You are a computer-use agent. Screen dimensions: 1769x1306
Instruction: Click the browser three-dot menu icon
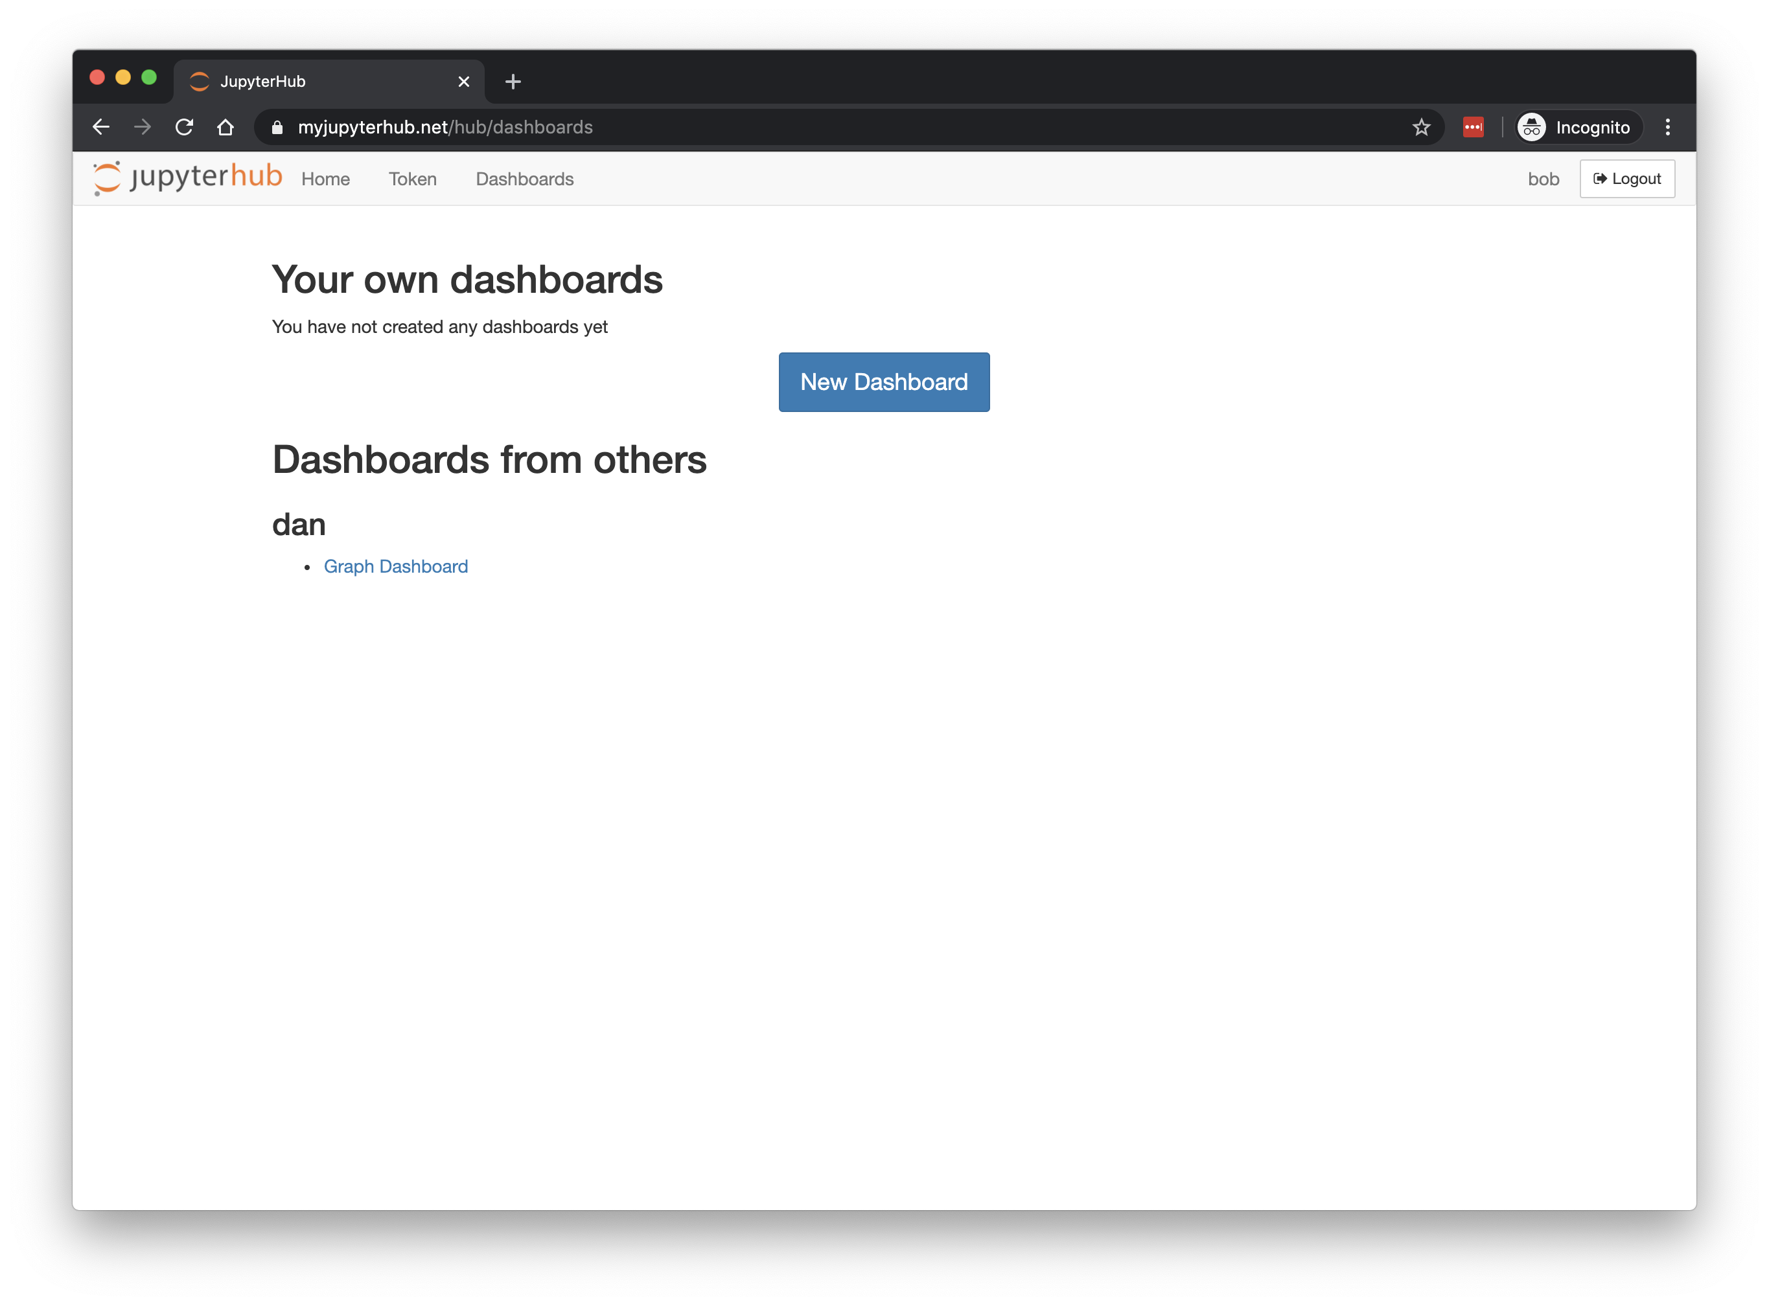tap(1667, 126)
